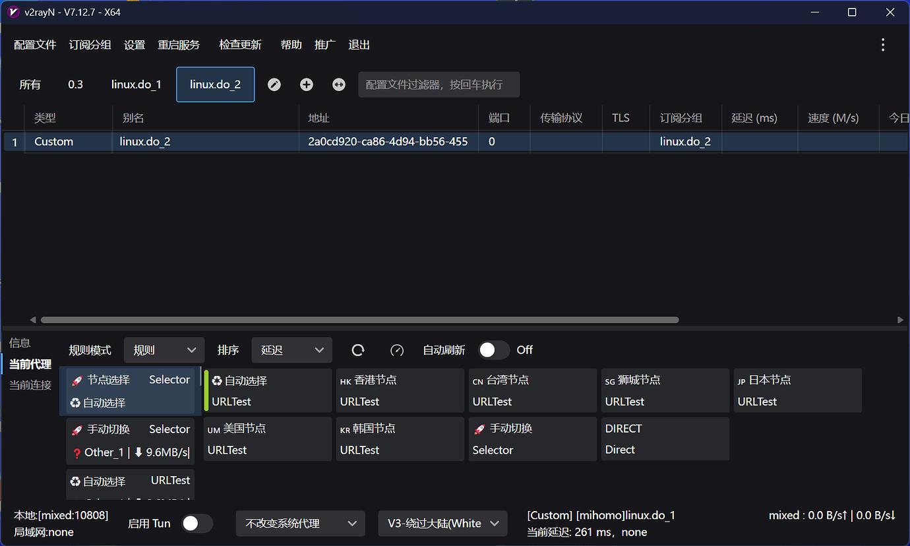
Task: Click the 别名 column header
Action: [x=206, y=118]
